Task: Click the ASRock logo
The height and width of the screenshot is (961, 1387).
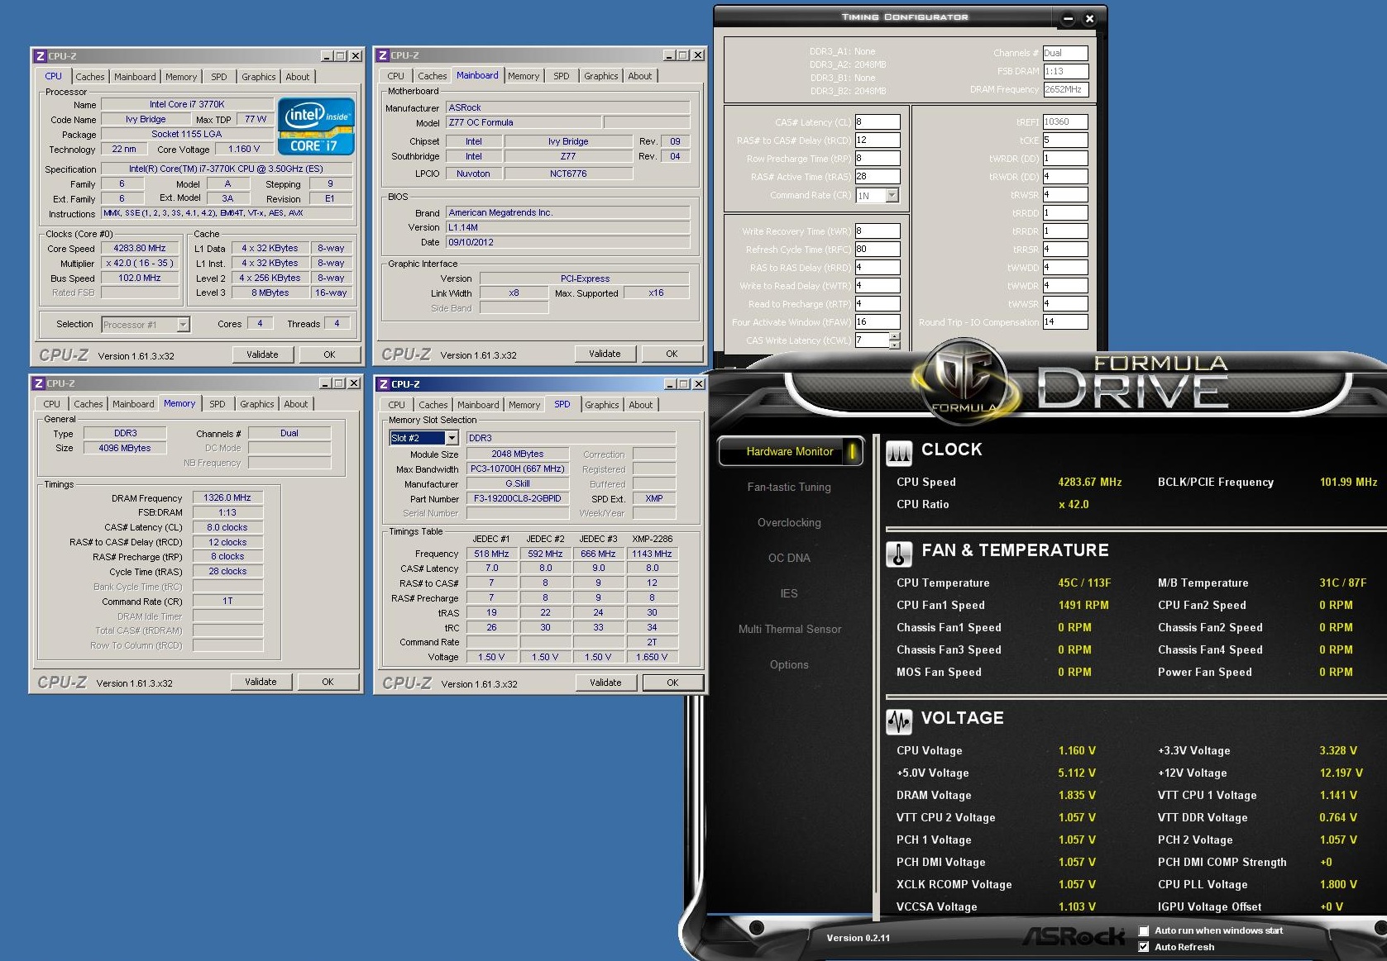Action: 1073,936
